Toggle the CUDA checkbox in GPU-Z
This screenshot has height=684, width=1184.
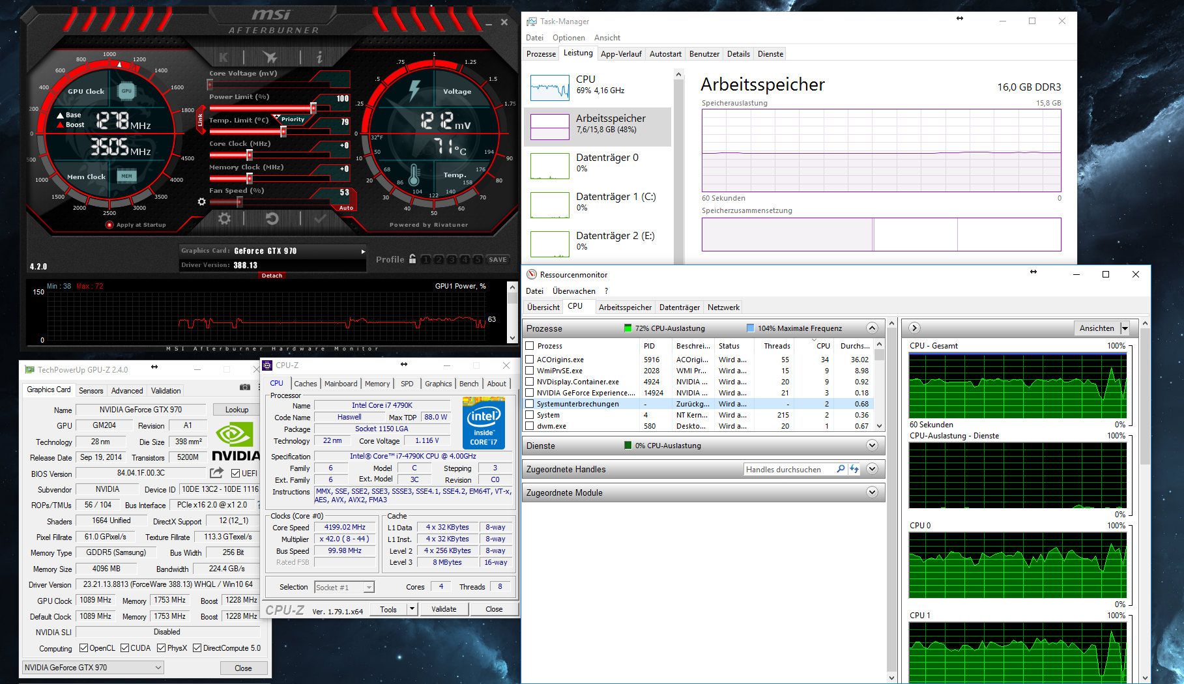[x=124, y=648]
